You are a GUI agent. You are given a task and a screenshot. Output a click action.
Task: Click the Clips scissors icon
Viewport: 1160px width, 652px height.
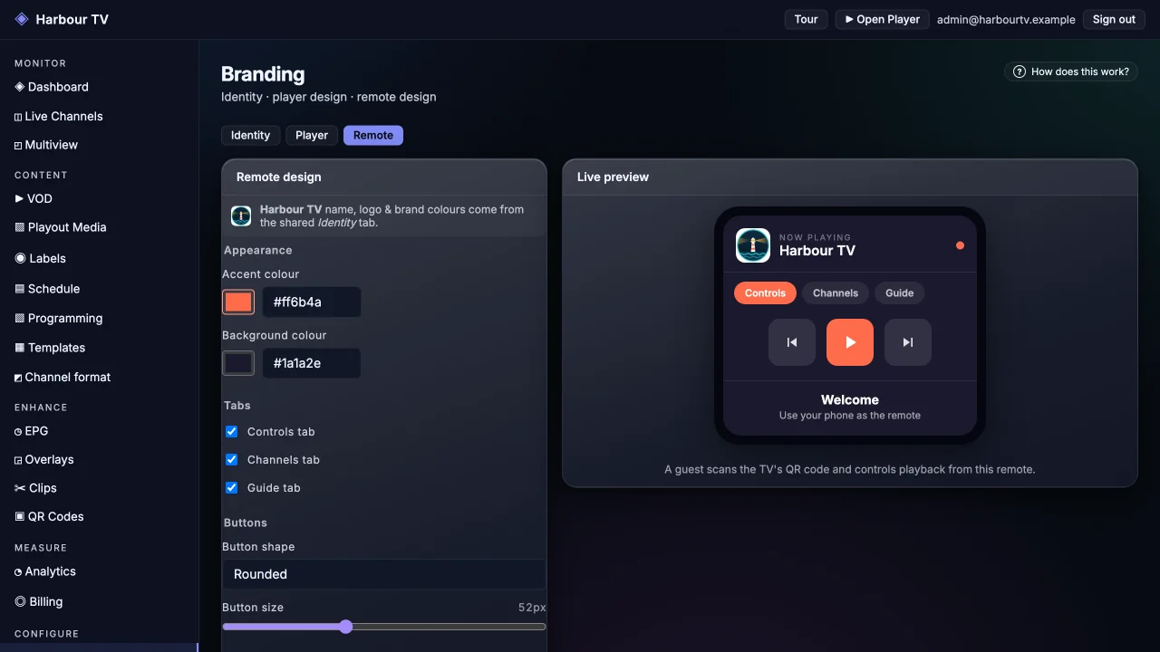click(20, 488)
